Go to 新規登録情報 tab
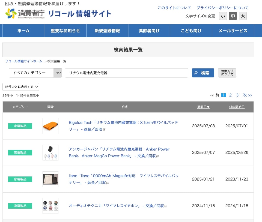This screenshot has width=262, height=222. coord(107,31)
